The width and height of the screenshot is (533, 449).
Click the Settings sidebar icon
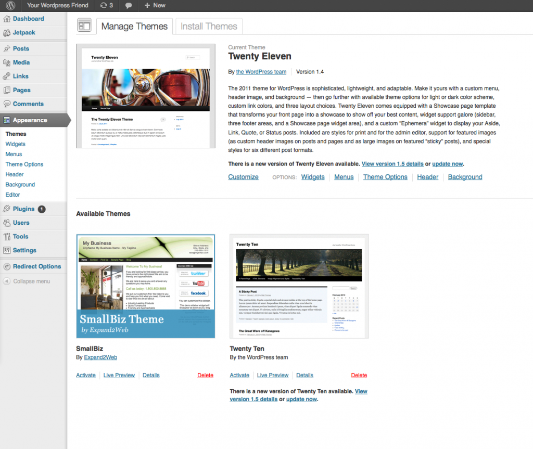7,250
